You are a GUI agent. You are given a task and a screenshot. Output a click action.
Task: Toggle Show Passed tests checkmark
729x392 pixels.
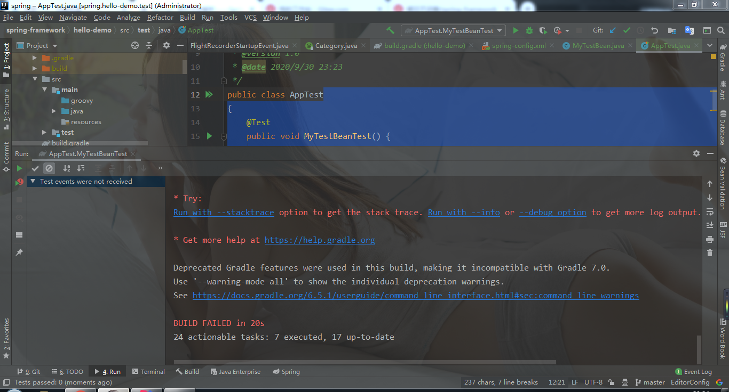coord(35,168)
